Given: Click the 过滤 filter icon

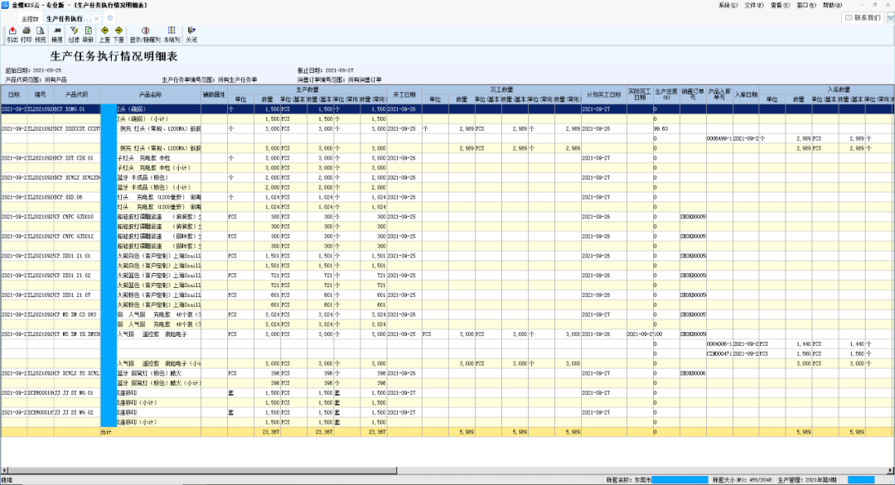Looking at the screenshot, I should click(x=74, y=34).
